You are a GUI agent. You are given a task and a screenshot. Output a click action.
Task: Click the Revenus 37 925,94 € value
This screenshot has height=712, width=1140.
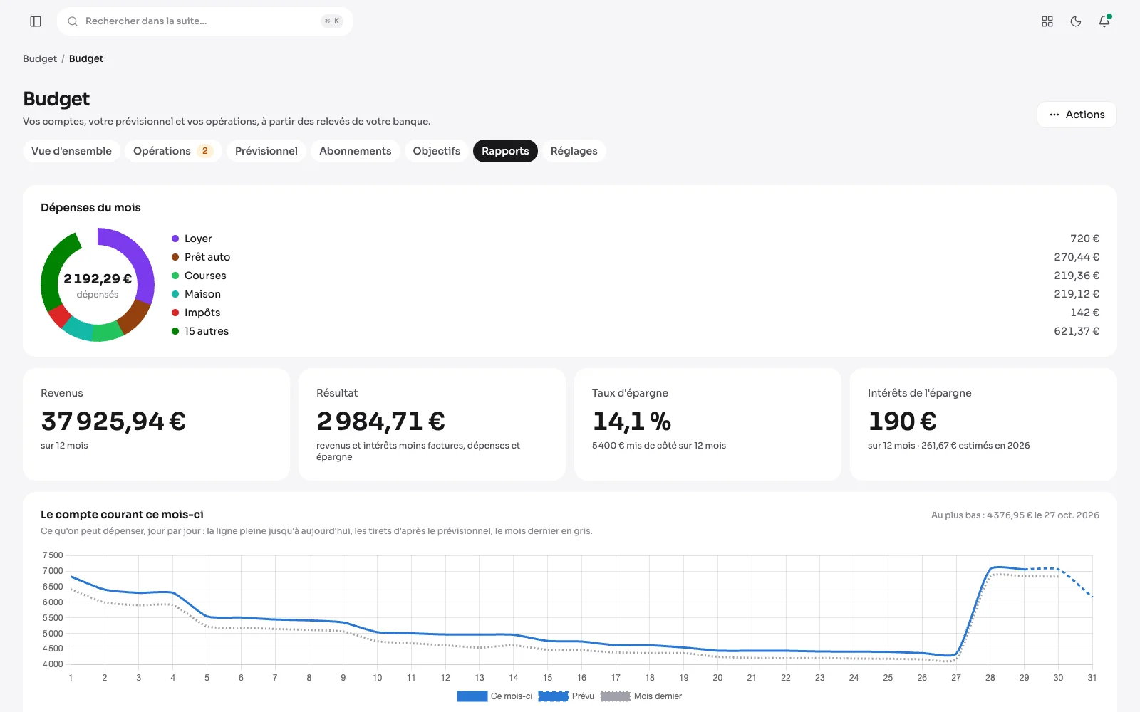(113, 422)
